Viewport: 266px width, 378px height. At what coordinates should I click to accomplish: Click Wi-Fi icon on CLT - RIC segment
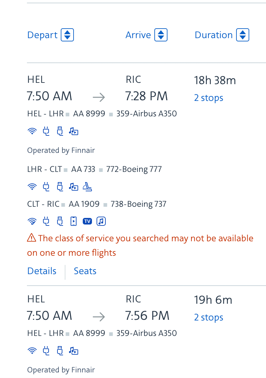click(x=32, y=221)
